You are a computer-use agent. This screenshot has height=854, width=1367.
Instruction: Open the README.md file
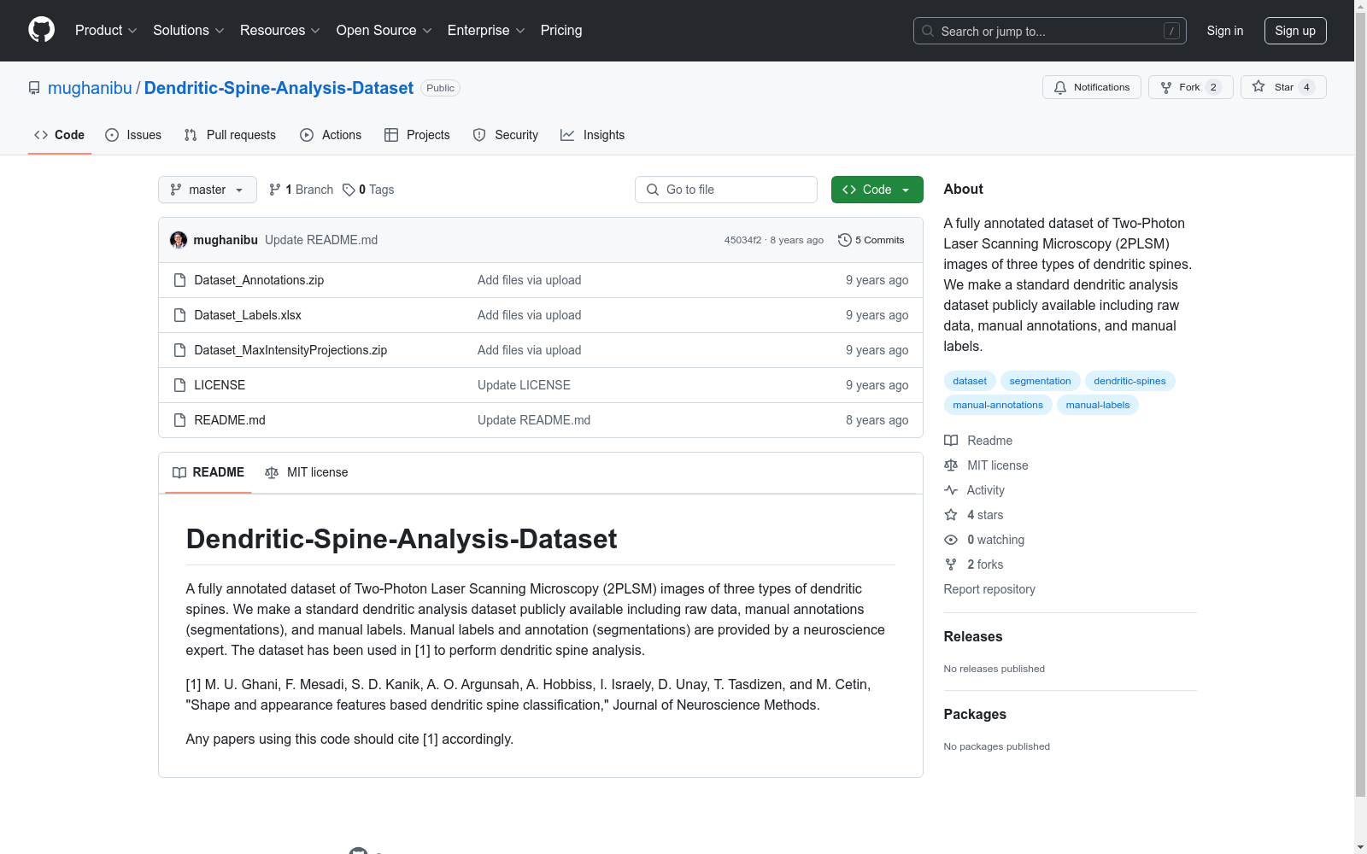click(x=230, y=420)
